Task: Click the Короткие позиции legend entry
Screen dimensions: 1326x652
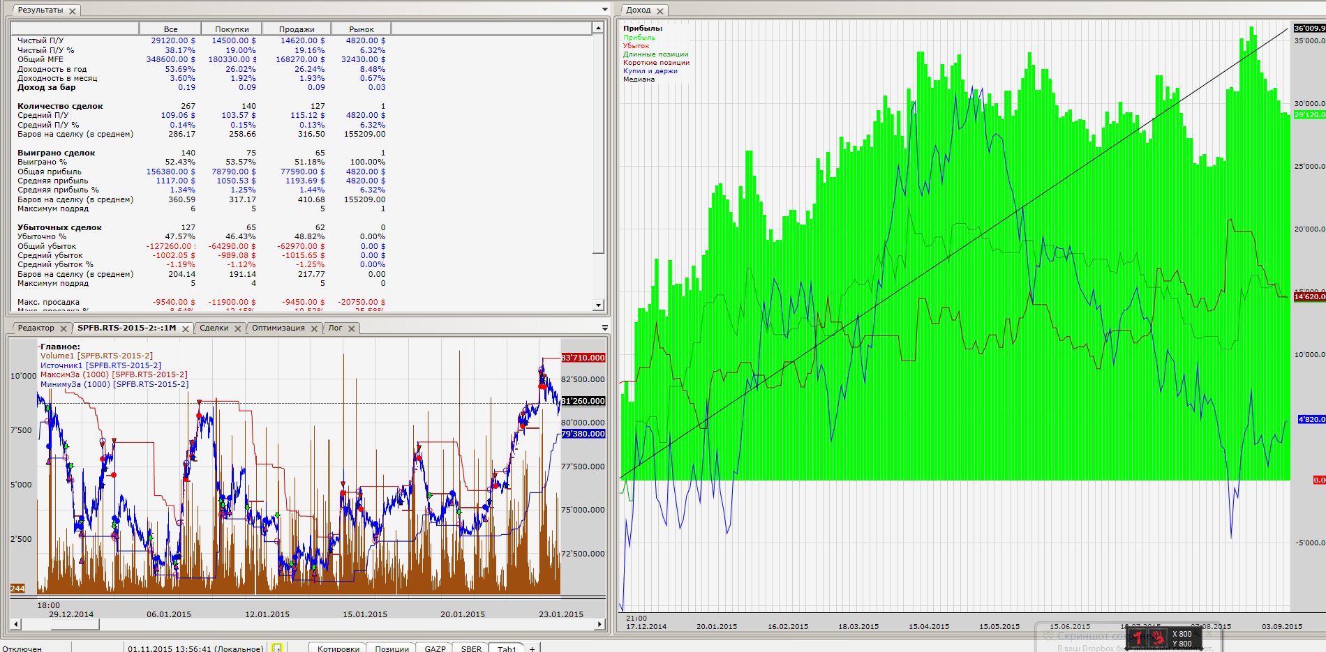Action: coord(656,63)
